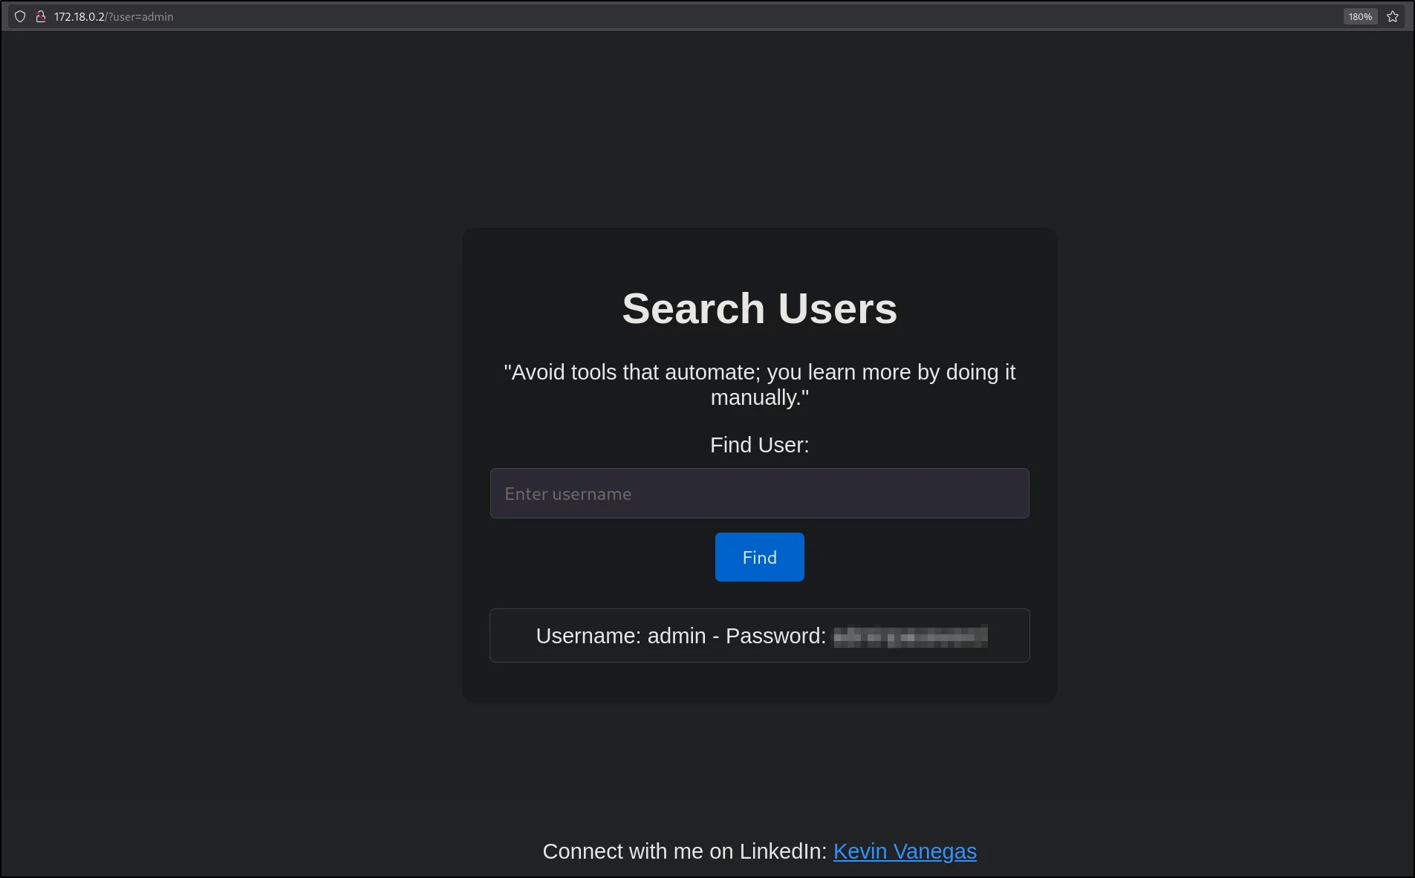Click the Search Users heading
The height and width of the screenshot is (878, 1415).
tap(759, 308)
